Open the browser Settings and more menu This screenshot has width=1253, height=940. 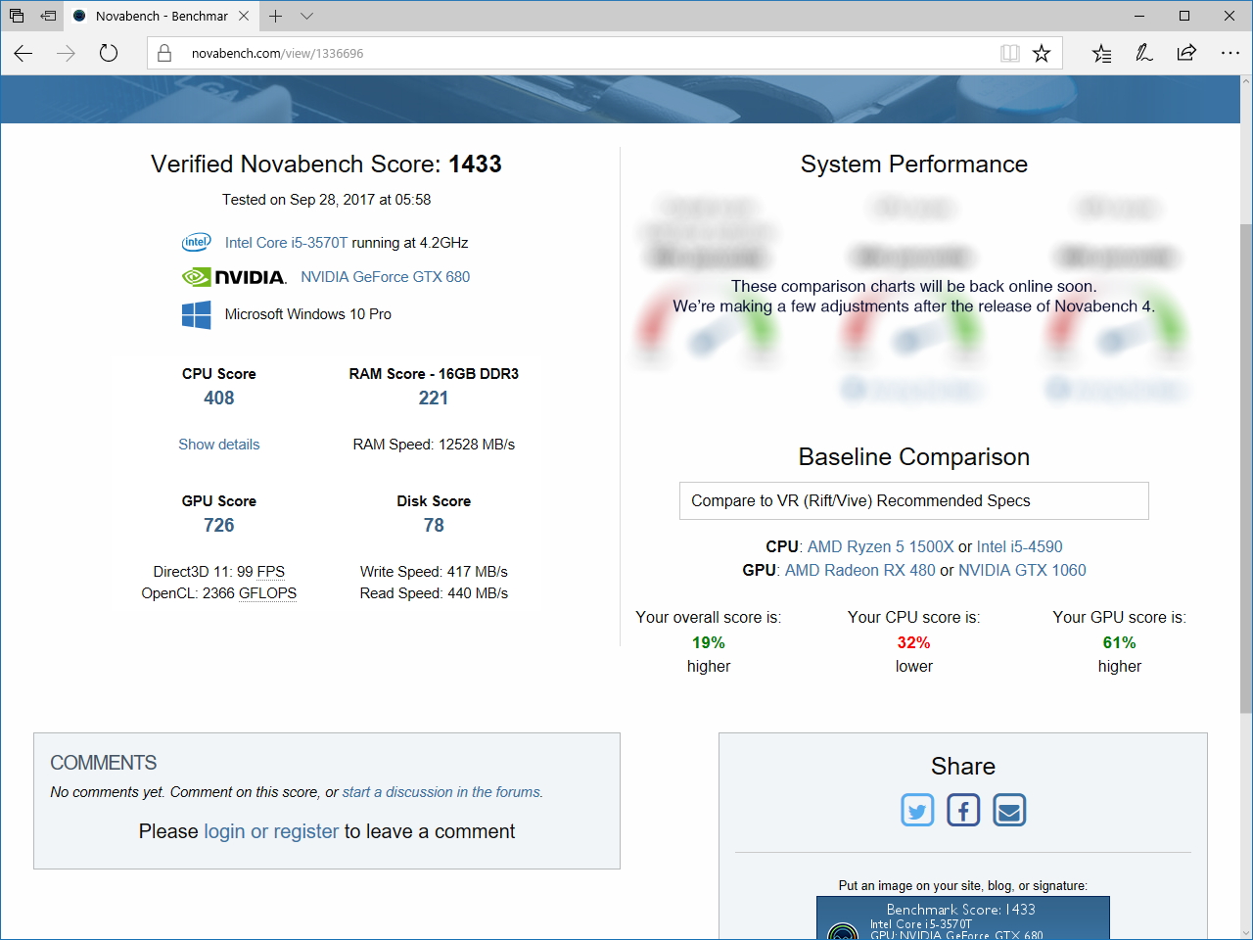(1230, 54)
